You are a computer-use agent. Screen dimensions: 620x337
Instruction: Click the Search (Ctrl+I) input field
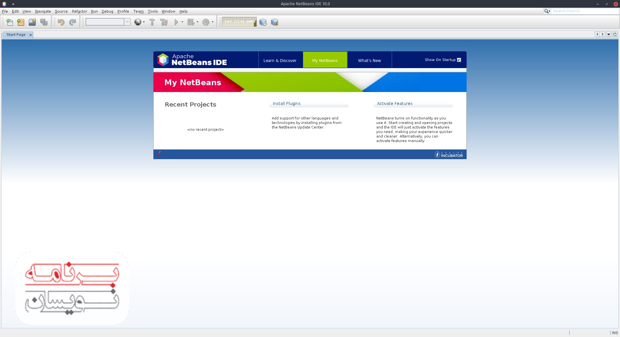point(585,11)
